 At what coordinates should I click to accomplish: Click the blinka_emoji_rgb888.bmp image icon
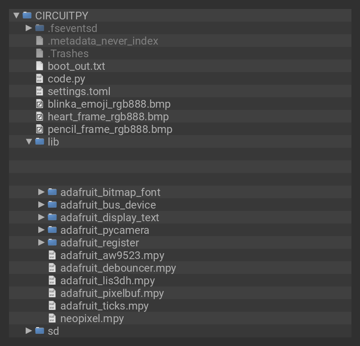(40, 104)
